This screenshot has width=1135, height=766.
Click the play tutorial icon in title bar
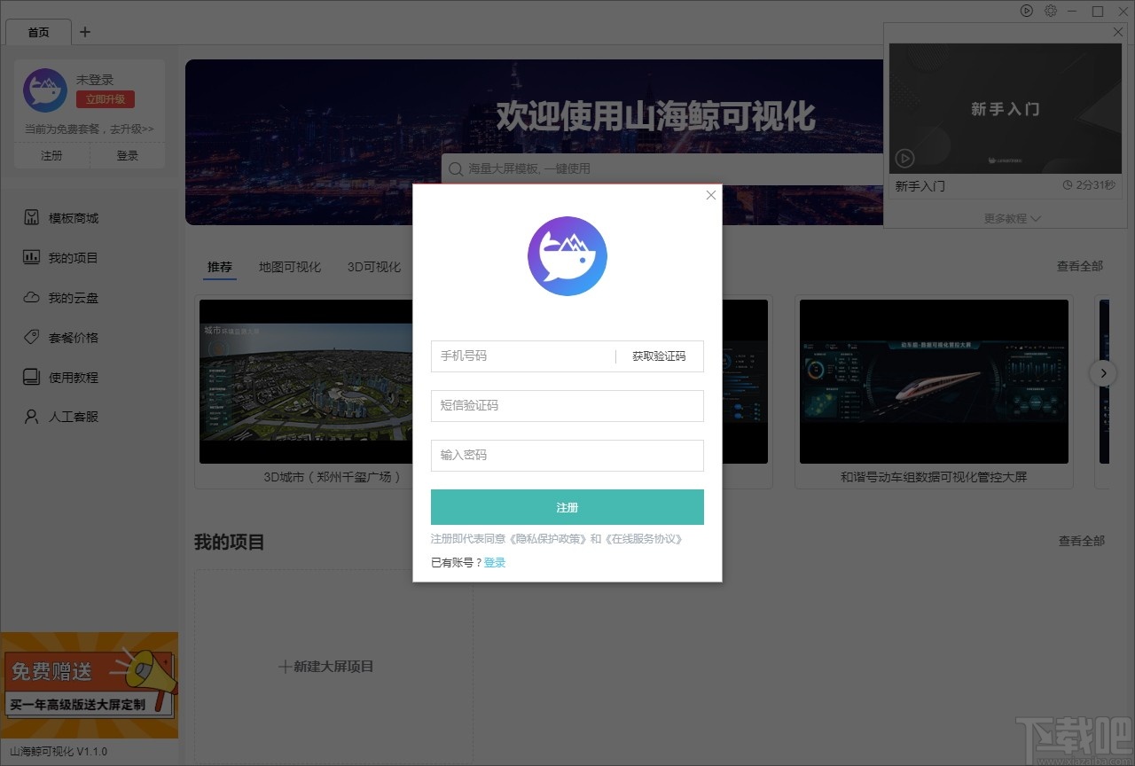[x=1027, y=11]
